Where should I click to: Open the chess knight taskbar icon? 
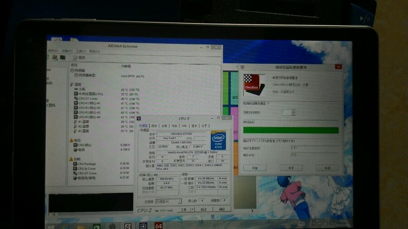point(128,226)
